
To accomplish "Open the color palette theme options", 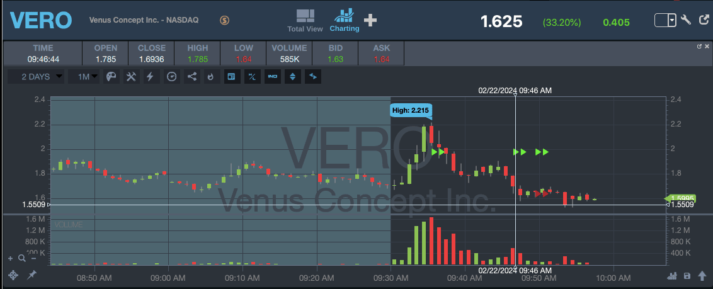I will tap(111, 77).
